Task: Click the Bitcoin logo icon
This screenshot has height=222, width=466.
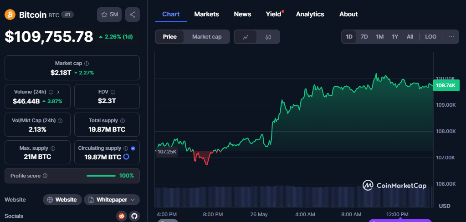Action: click(10, 15)
